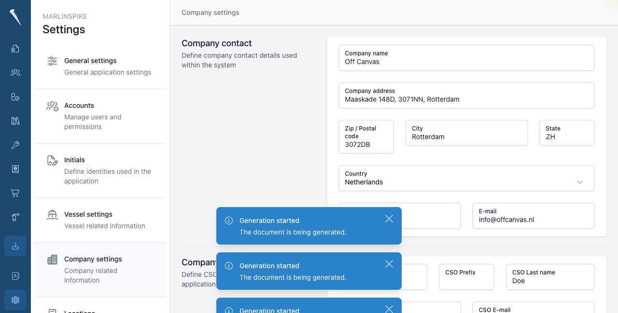Screen dimensions: 618x313
Task: Close the second Generation started notification
Action: point(389,264)
